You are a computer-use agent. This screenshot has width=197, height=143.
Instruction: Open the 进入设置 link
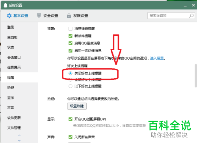pyautogui.click(x=157, y=58)
